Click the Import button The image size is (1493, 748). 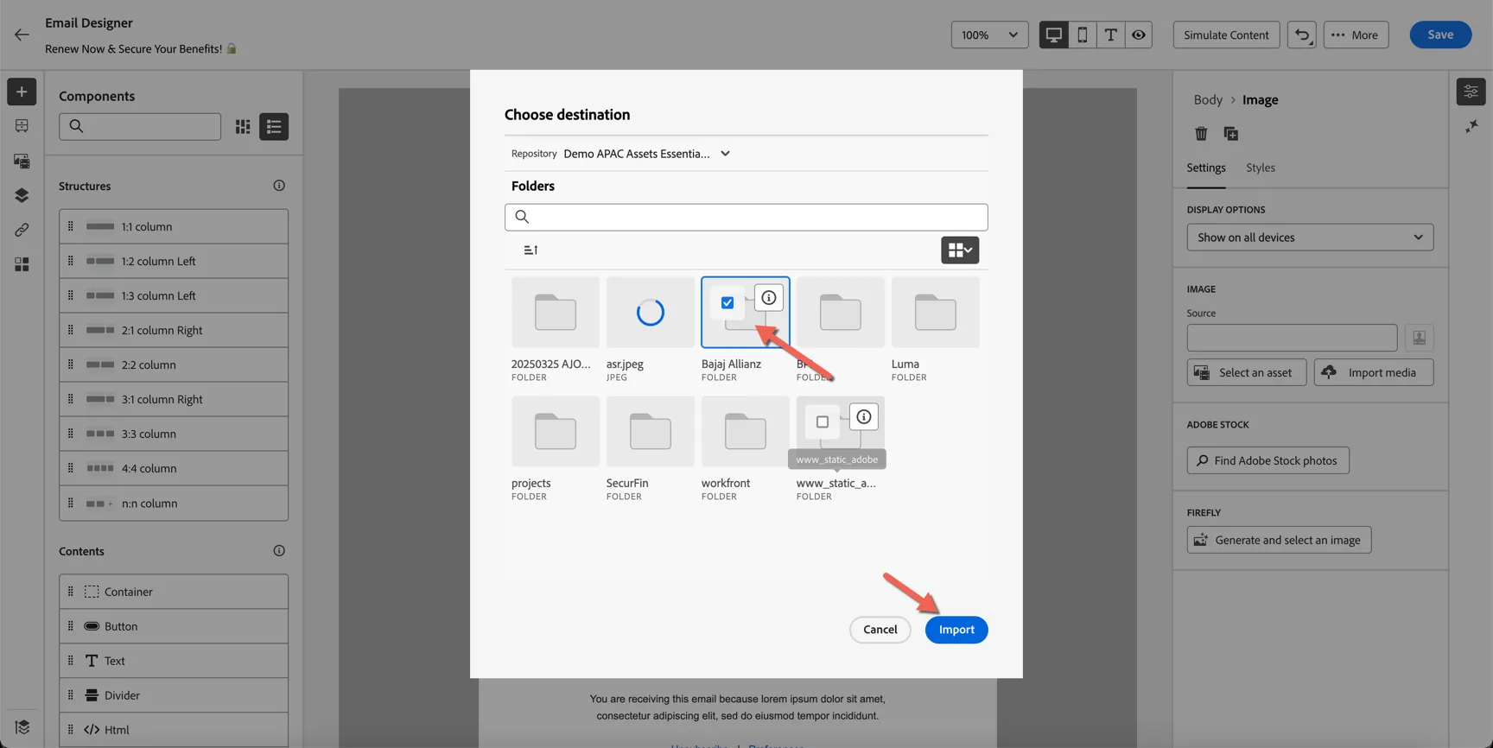point(956,630)
